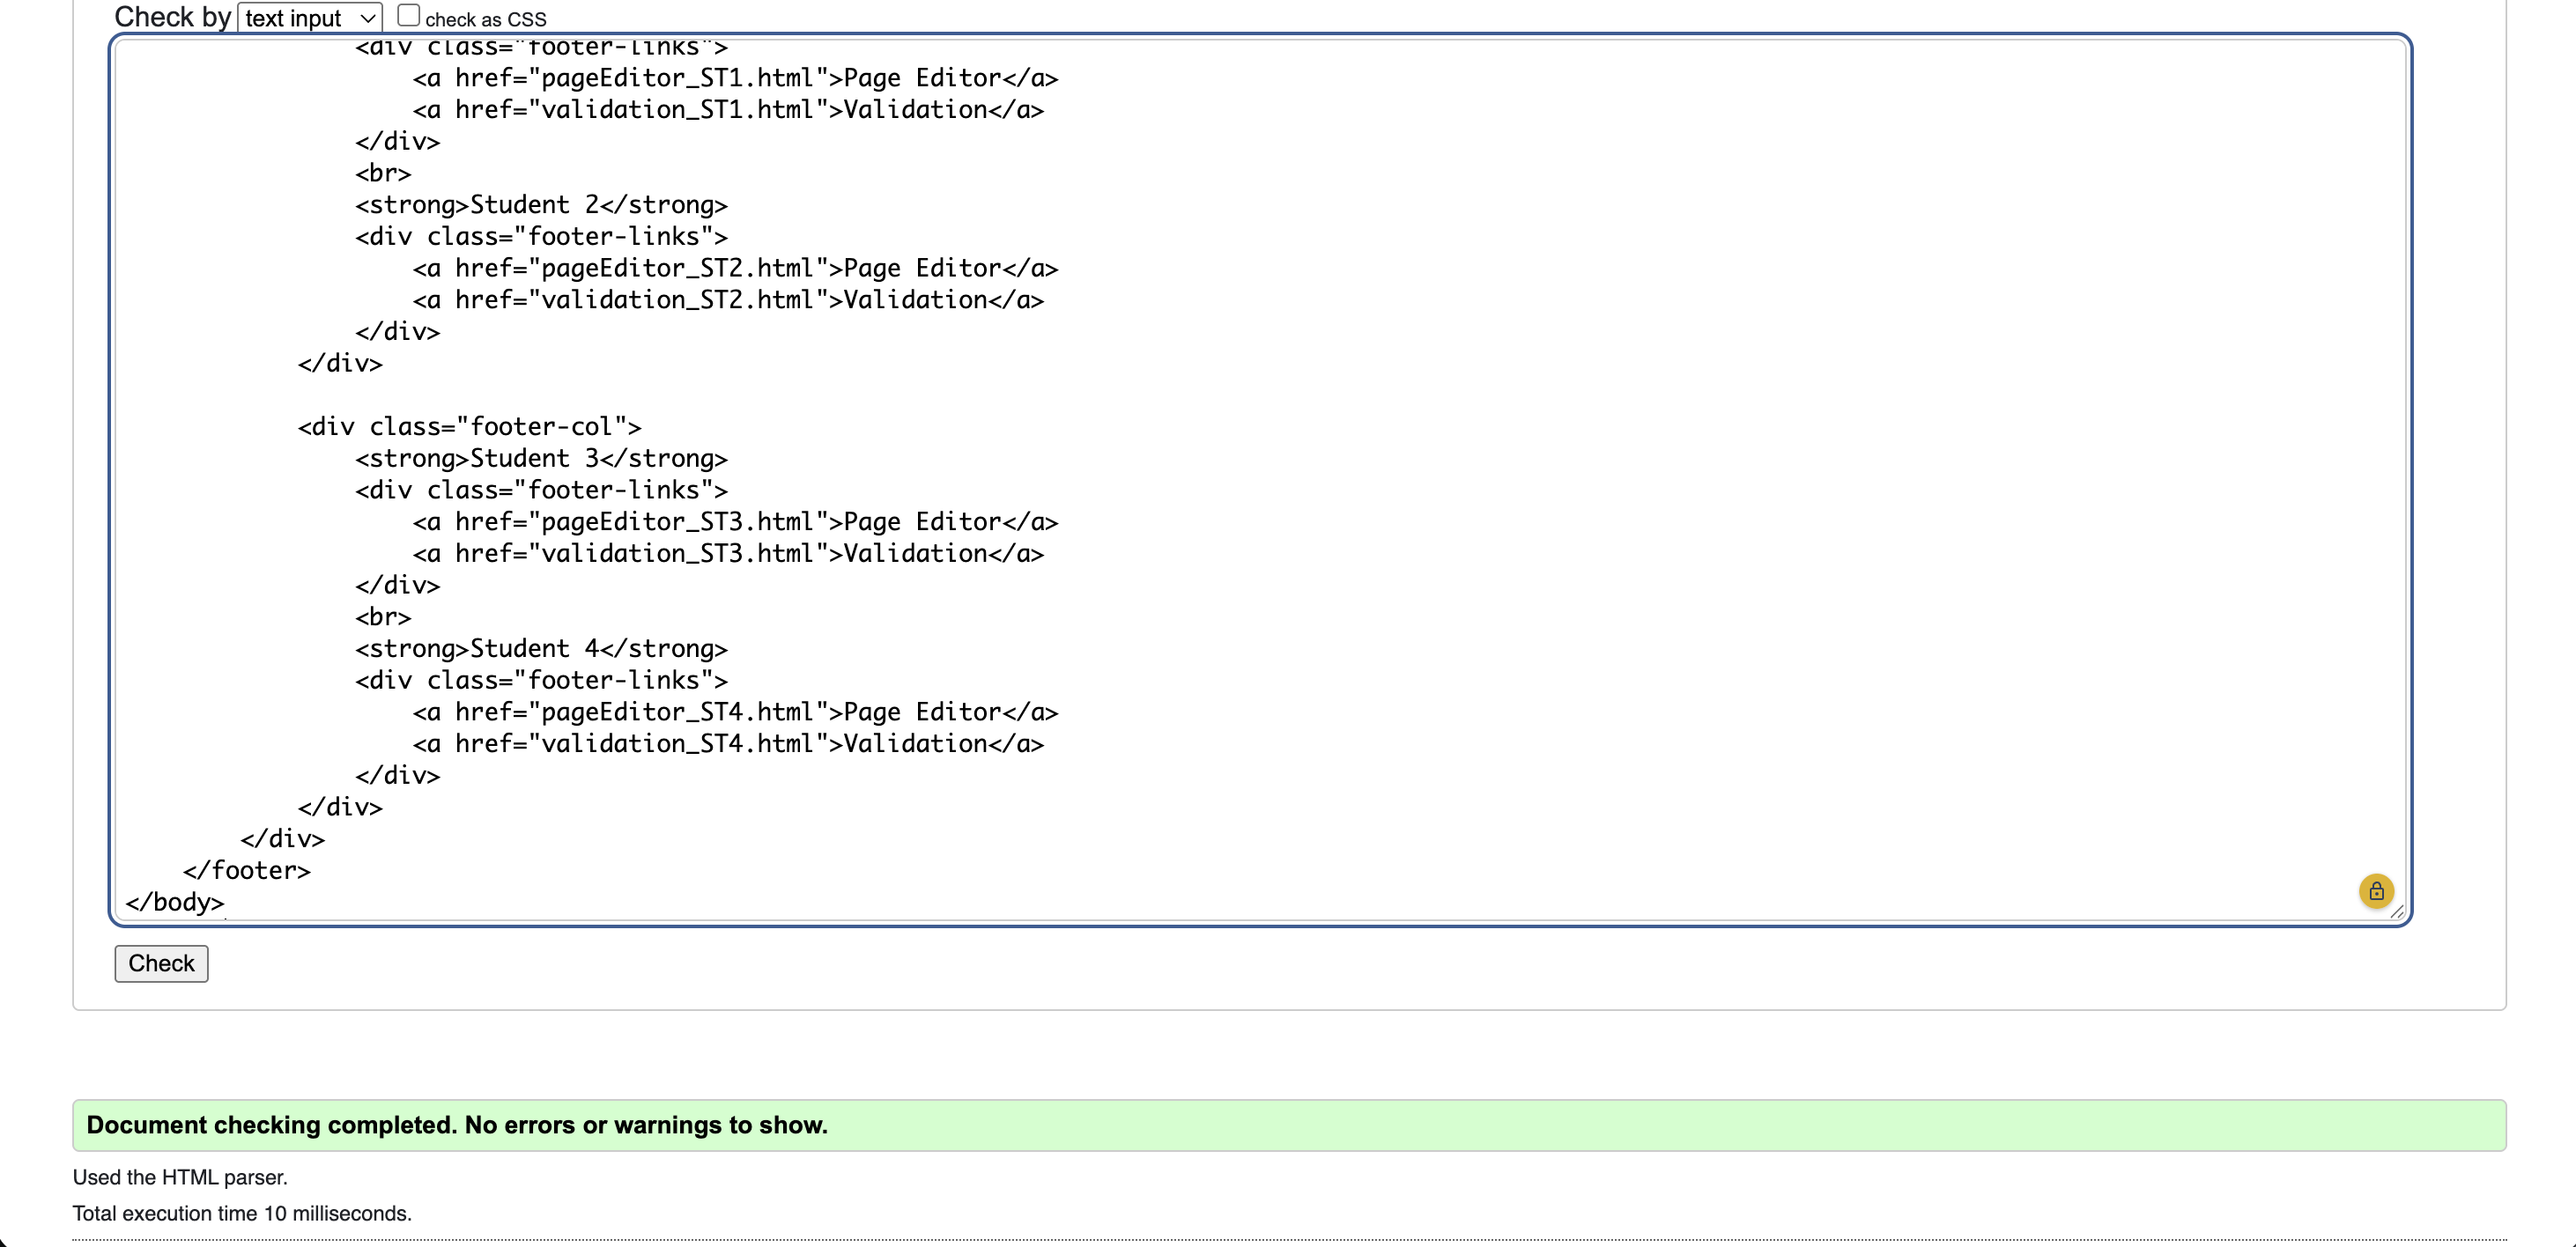Image resolution: width=2576 pixels, height=1247 pixels.
Task: Click the no errors success message
Action: coord(457,1125)
